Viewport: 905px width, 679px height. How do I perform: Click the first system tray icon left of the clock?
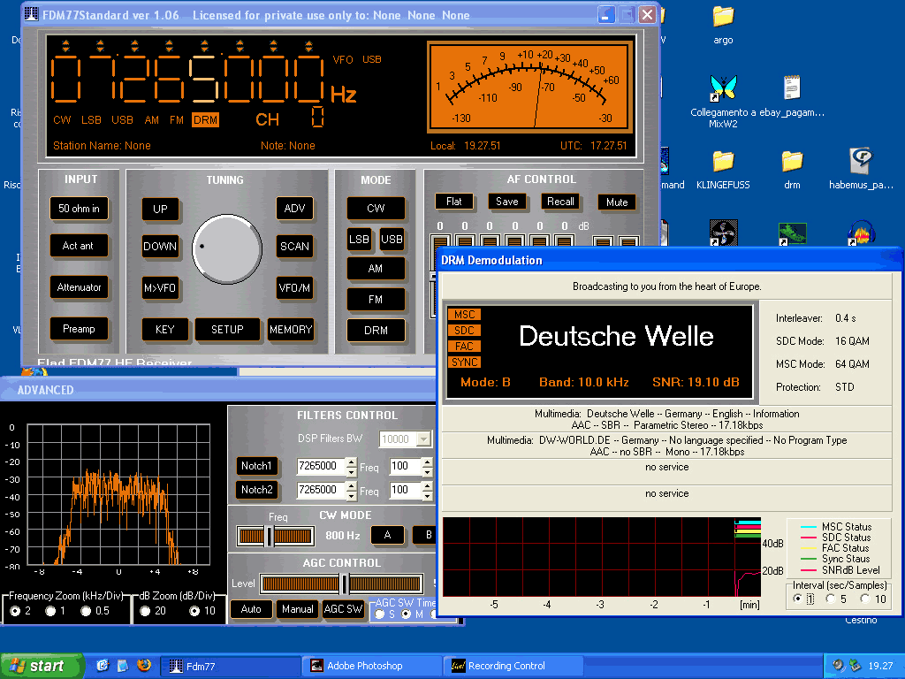[x=838, y=665]
